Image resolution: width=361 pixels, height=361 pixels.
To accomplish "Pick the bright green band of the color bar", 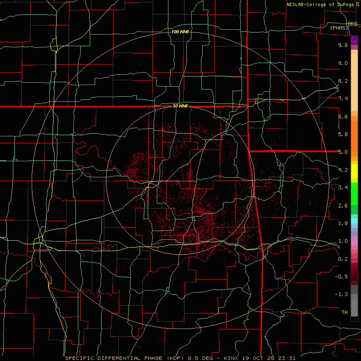I will [354, 194].
